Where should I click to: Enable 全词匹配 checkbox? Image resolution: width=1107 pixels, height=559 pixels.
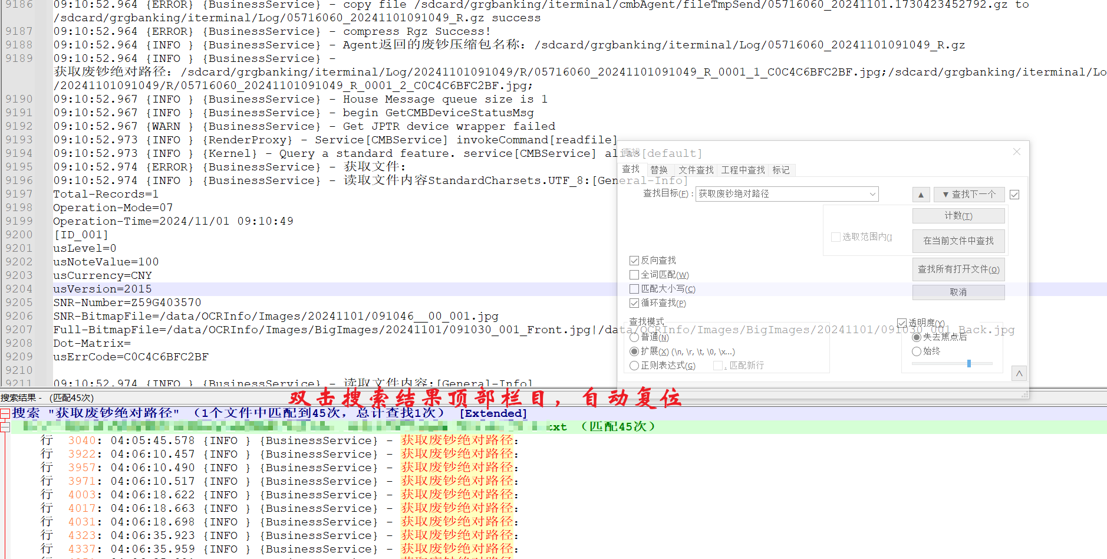point(634,275)
